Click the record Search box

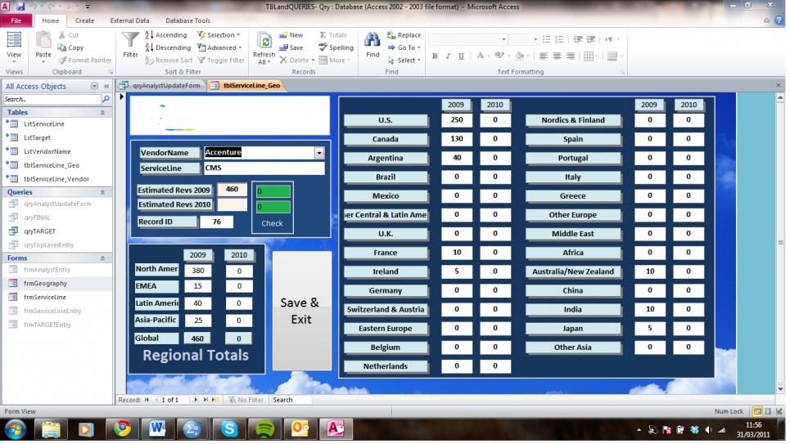[291, 400]
